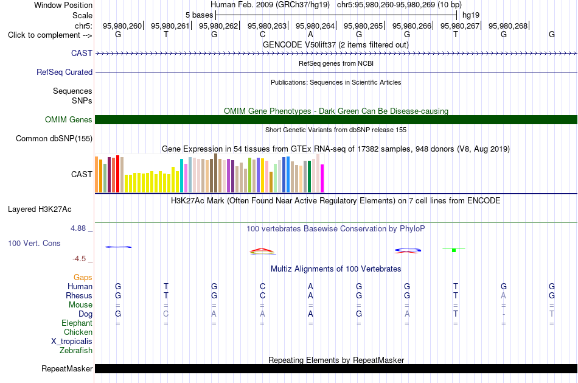Viewport: 578px width, 383px height.
Task: Click the RepeatMasker track label
Action: pyautogui.click(x=67, y=368)
